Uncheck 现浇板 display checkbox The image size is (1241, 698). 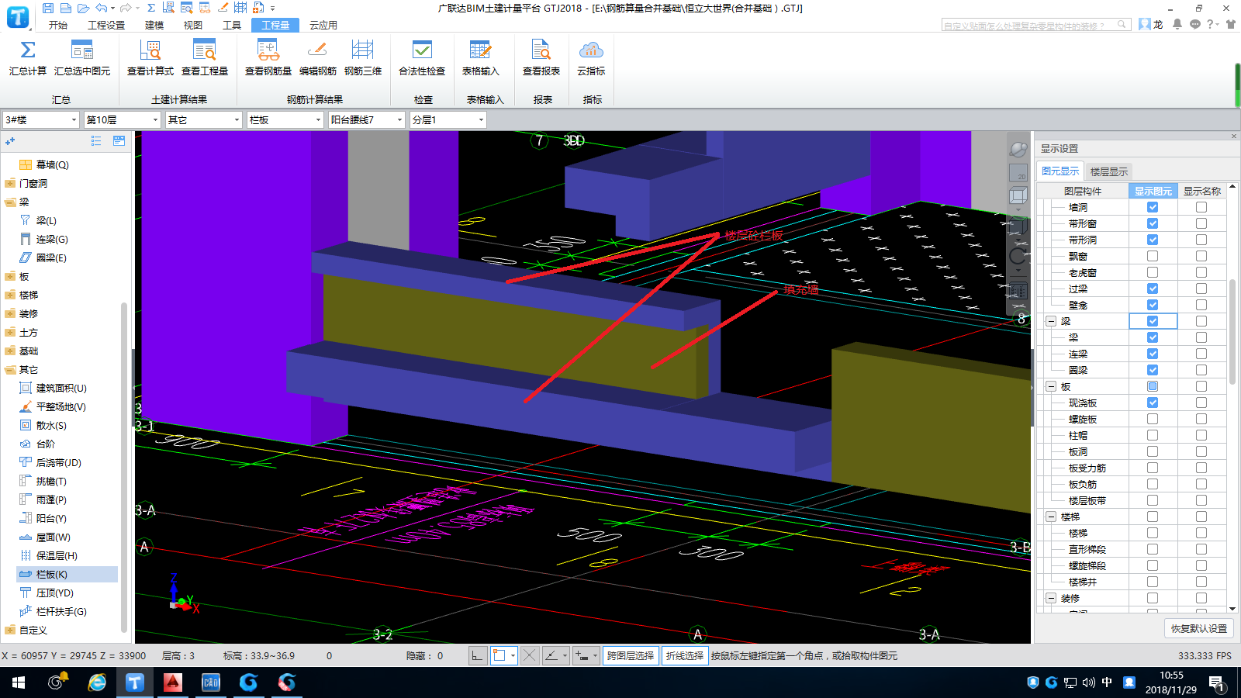pyautogui.click(x=1153, y=403)
